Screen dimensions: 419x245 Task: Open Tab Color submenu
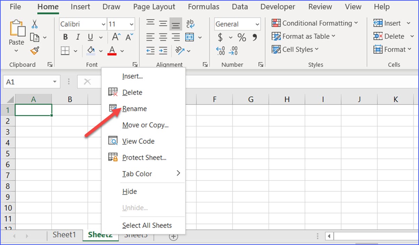pyautogui.click(x=143, y=174)
